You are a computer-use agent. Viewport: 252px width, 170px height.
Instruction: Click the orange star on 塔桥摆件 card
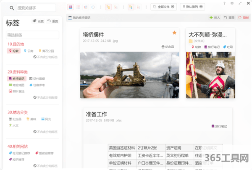pos(174,33)
